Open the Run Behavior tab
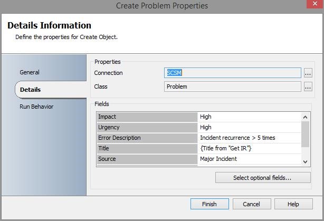 36,107
